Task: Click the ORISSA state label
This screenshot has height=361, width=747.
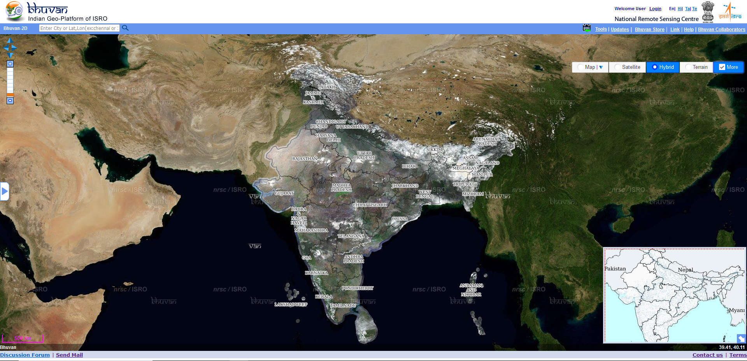Action: tap(400, 219)
